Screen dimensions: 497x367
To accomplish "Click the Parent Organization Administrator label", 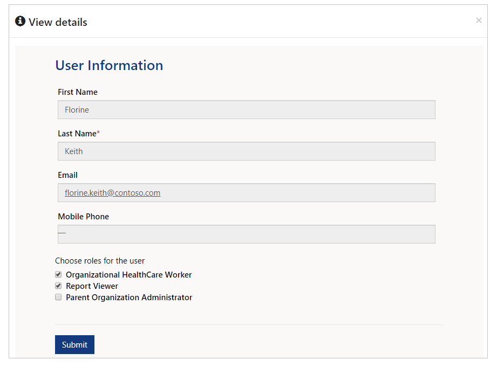I will (129, 297).
